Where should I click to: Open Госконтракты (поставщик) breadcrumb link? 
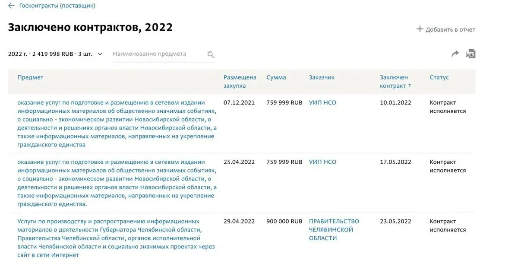click(57, 6)
